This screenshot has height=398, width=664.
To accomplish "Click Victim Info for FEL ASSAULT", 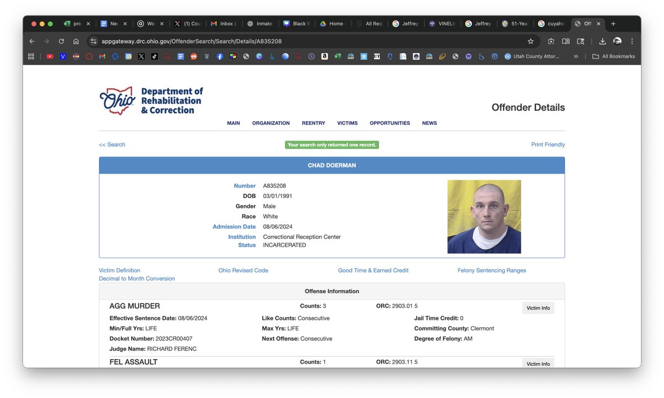I will tap(538, 363).
